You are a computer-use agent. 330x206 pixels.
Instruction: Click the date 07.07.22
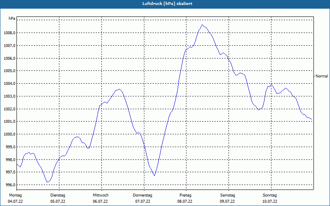tap(143, 201)
